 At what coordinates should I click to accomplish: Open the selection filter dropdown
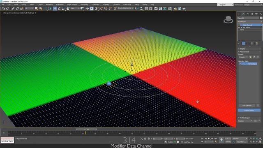(29, 8)
